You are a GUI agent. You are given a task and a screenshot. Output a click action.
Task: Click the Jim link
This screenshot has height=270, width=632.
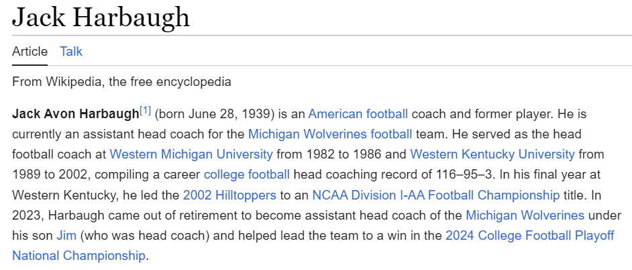pos(66,236)
